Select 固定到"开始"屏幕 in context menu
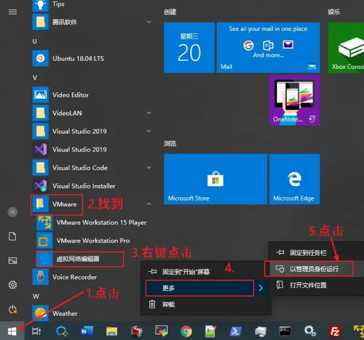Image resolution: width=364 pixels, height=340 pixels. tap(206, 272)
